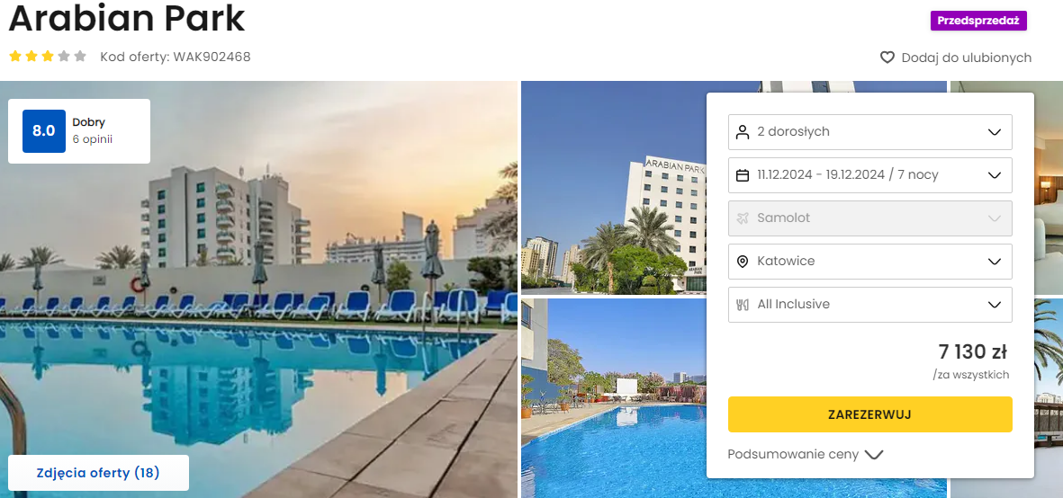Expand the 2 dorosłych guests dropdown
Viewport: 1063px width, 498px height.
coord(869,132)
